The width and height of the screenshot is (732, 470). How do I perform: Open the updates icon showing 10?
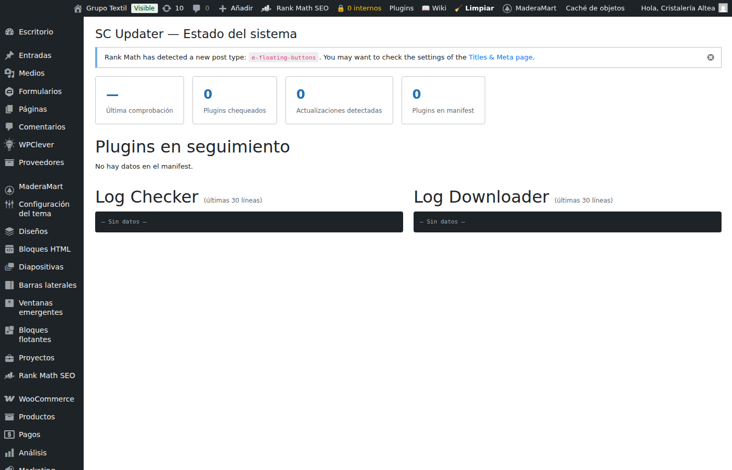tap(167, 8)
